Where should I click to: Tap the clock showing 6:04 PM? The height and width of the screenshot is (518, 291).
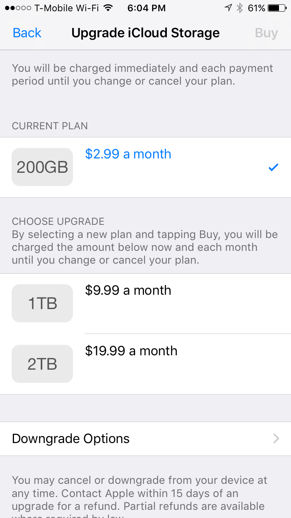click(146, 7)
